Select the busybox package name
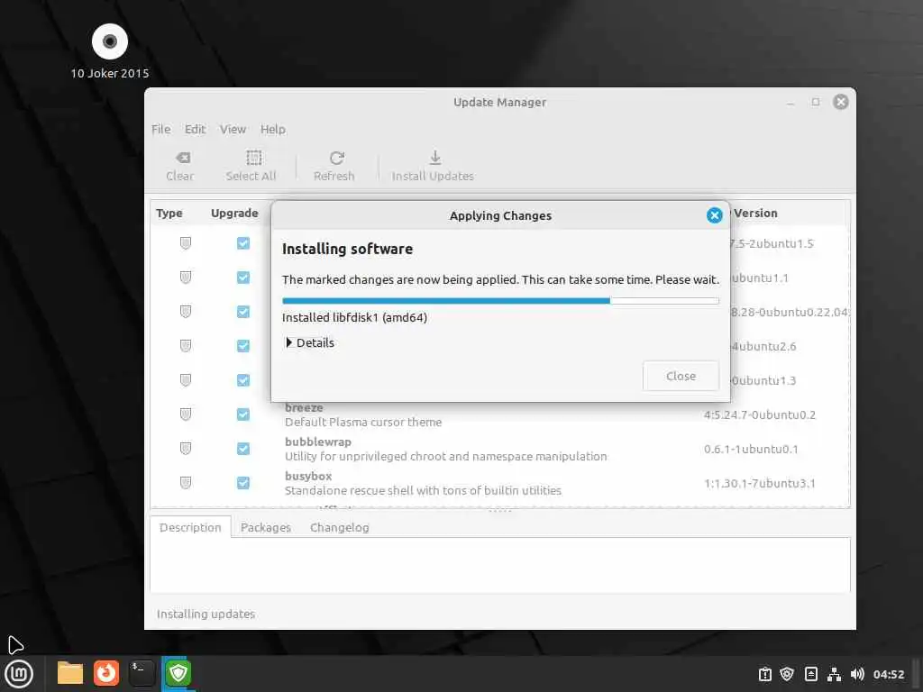 click(x=308, y=476)
